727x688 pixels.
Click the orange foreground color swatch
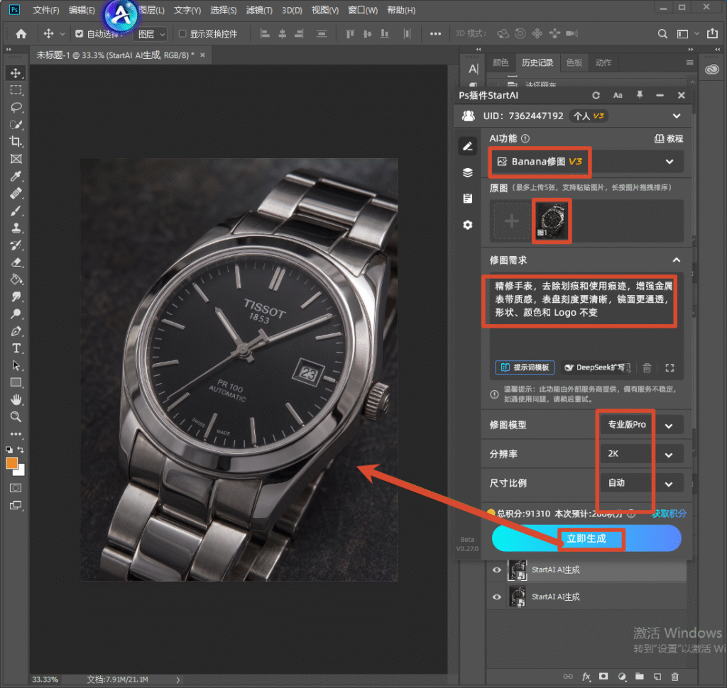[x=11, y=463]
